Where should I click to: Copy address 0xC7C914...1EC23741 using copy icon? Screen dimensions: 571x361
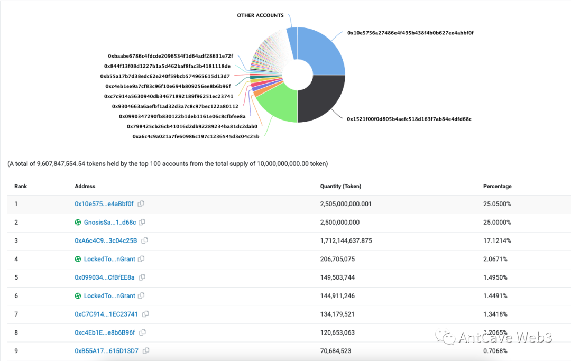pyautogui.click(x=145, y=314)
